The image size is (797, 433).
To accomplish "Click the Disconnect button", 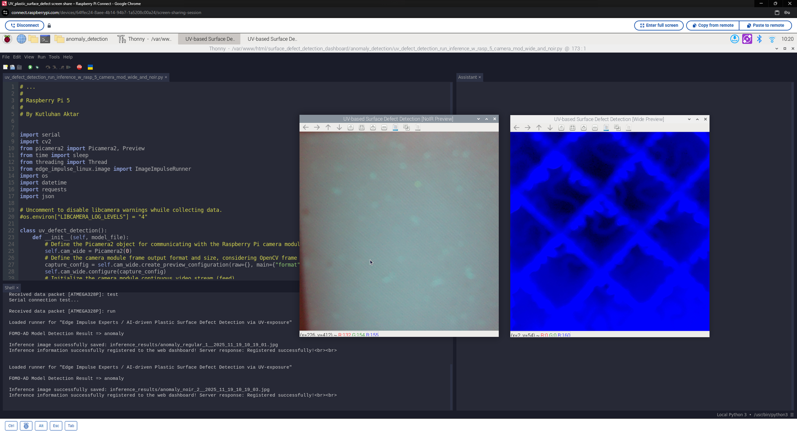I will point(25,26).
